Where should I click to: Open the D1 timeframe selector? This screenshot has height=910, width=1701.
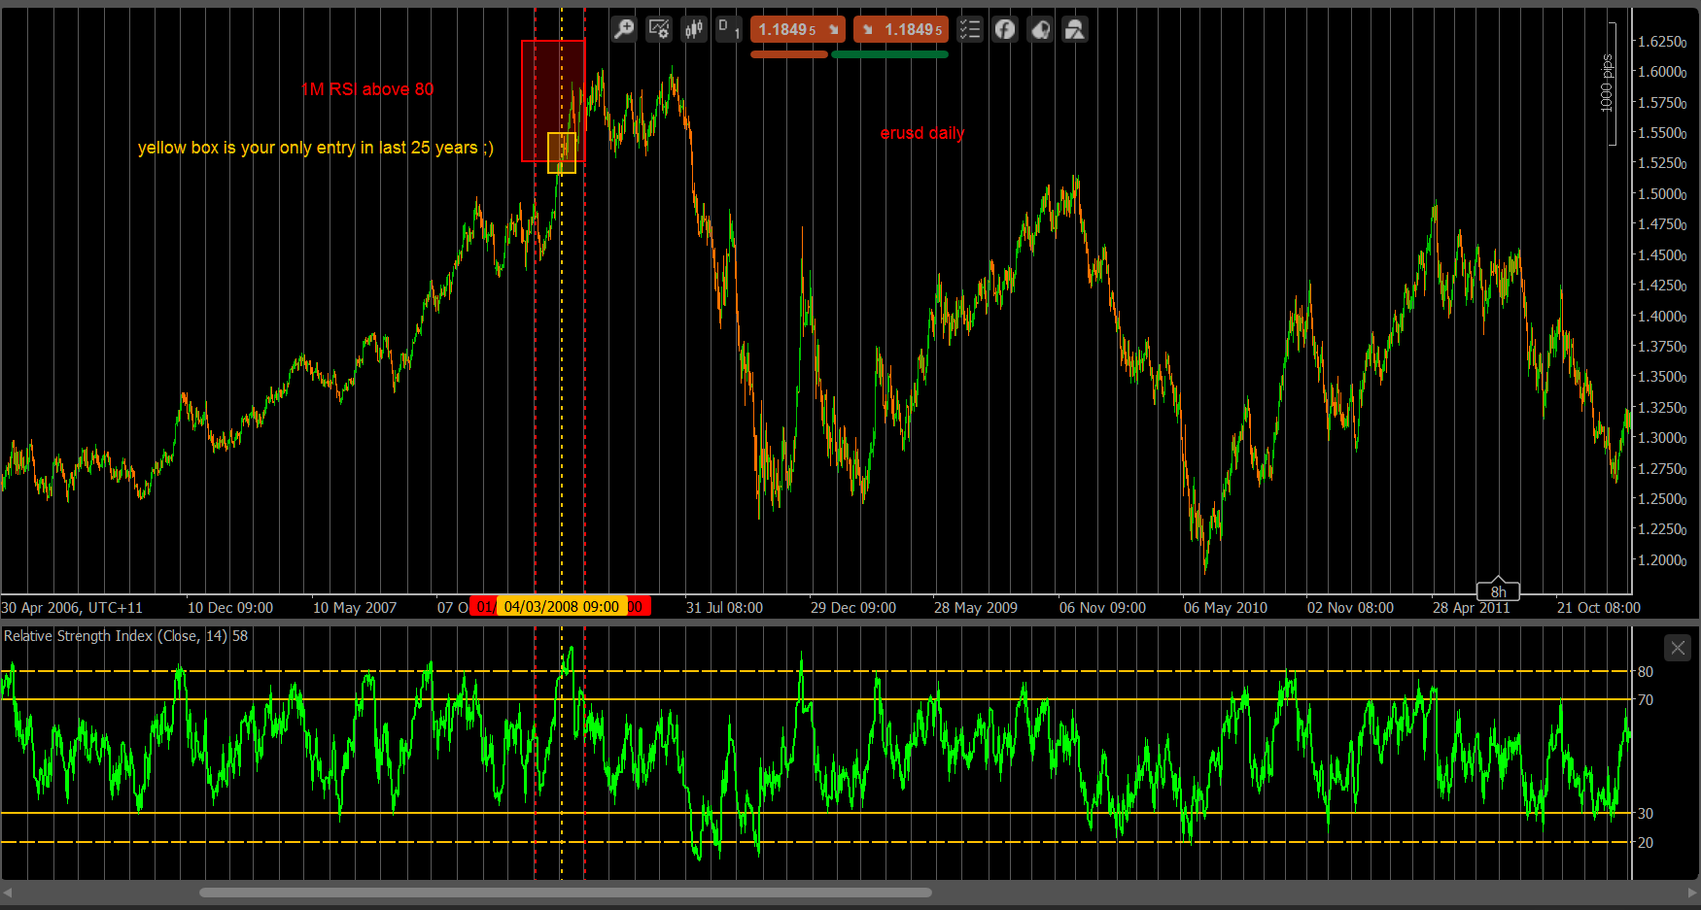(x=729, y=29)
